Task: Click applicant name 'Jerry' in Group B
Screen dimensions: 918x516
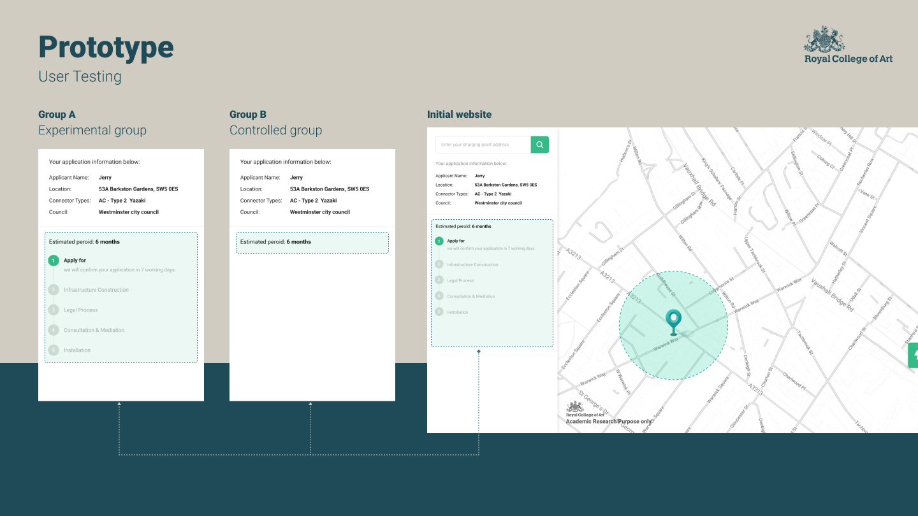Action: [296, 178]
